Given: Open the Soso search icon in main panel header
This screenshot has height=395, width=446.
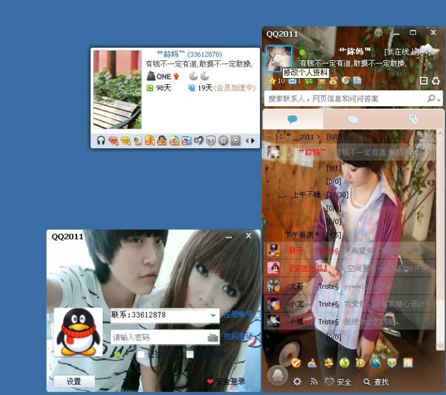Looking at the screenshot, I should coord(345,81).
